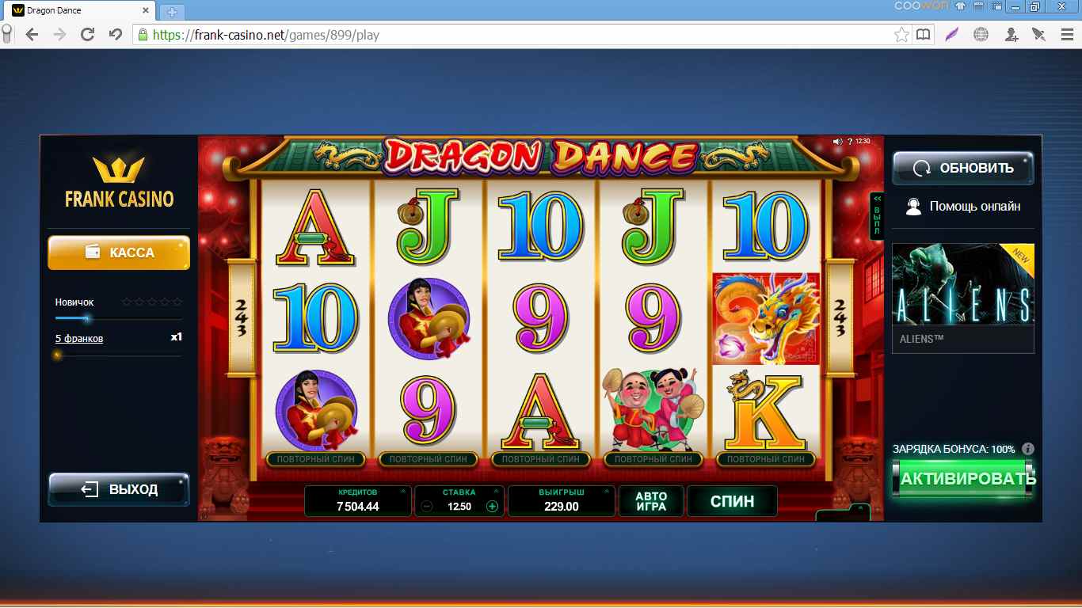Image resolution: width=1082 pixels, height=608 pixels.
Task: Increase bet with plus icon
Action: coord(492,507)
